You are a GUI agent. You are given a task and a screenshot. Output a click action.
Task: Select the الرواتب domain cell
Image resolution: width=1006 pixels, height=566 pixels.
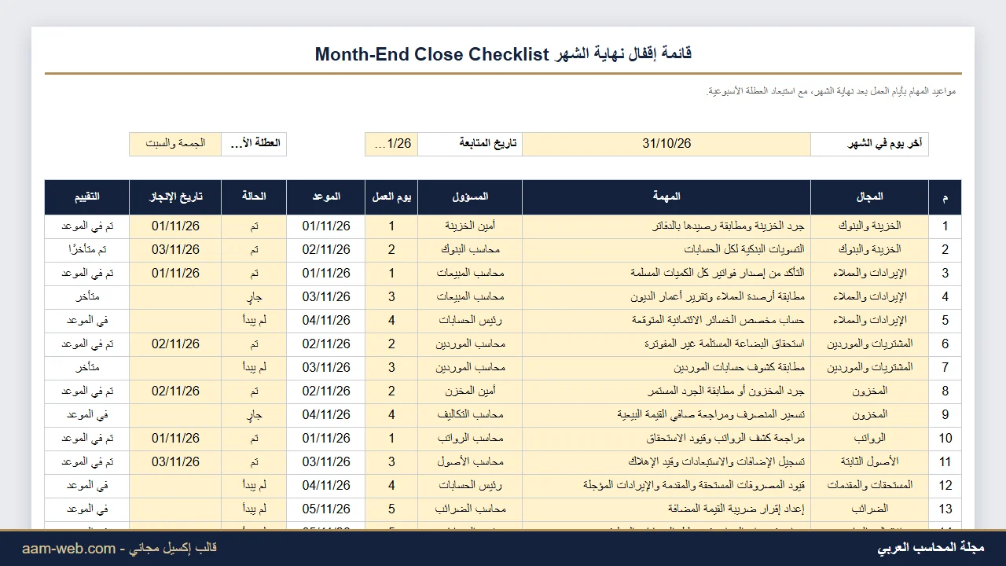pyautogui.click(x=869, y=439)
